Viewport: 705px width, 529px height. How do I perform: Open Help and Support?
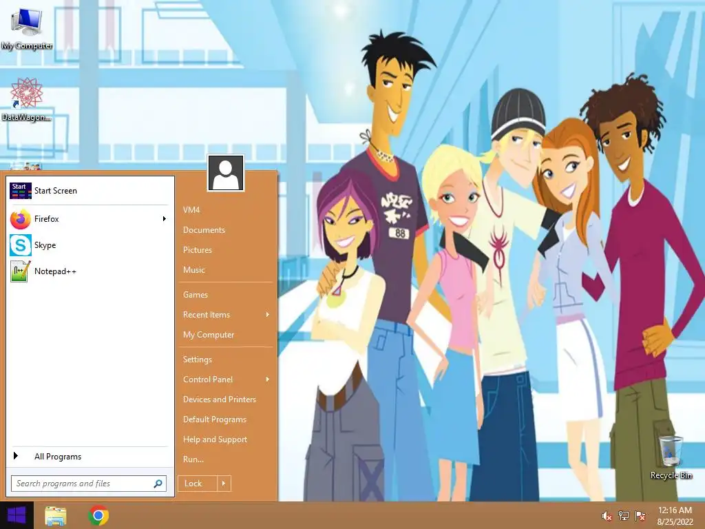pos(215,439)
